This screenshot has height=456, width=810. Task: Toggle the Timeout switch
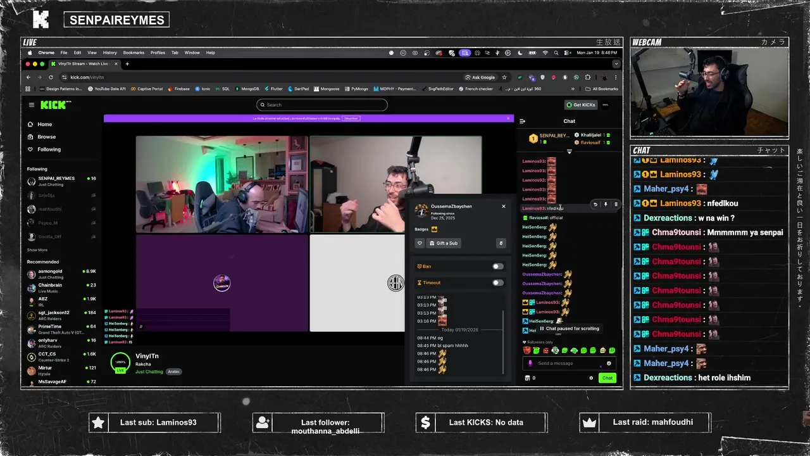coord(498,283)
